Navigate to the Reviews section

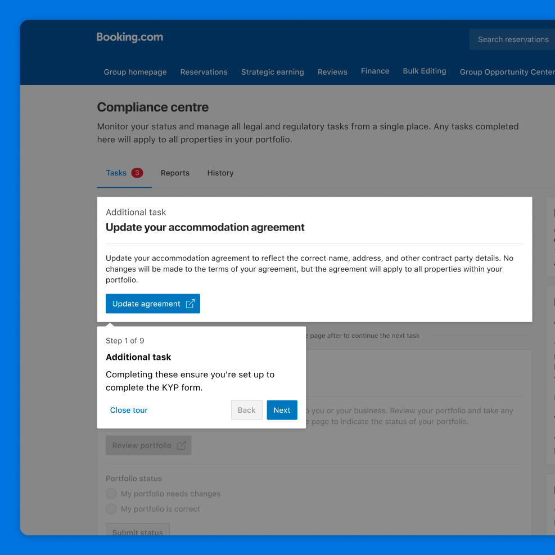click(x=332, y=72)
